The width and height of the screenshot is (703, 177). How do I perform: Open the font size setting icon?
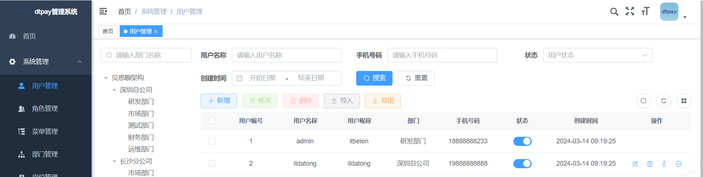645,11
